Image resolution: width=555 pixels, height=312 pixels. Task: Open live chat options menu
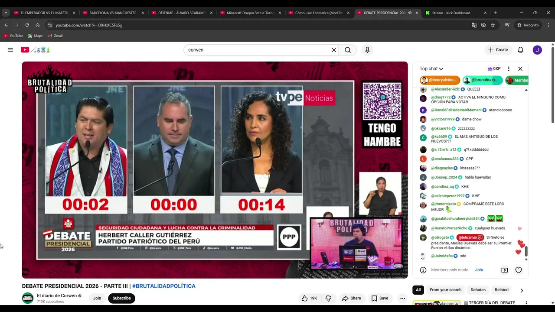pos(509,68)
